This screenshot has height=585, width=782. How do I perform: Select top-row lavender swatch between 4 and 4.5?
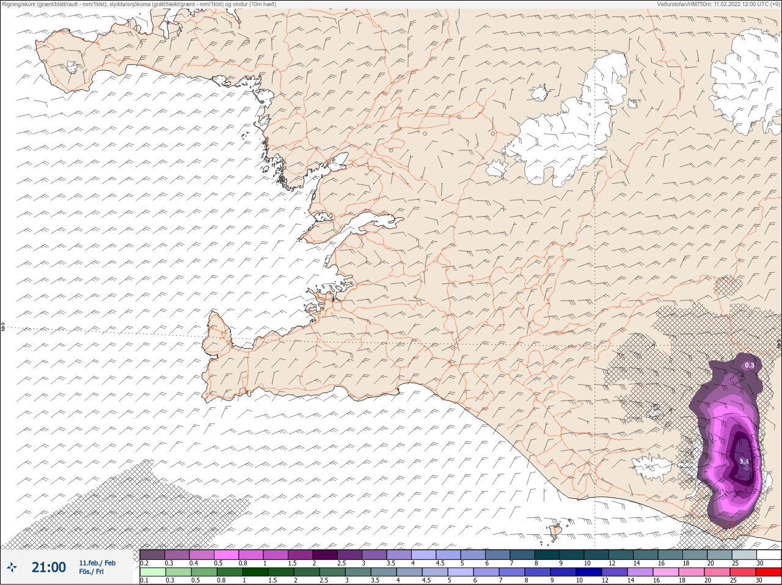pos(423,554)
